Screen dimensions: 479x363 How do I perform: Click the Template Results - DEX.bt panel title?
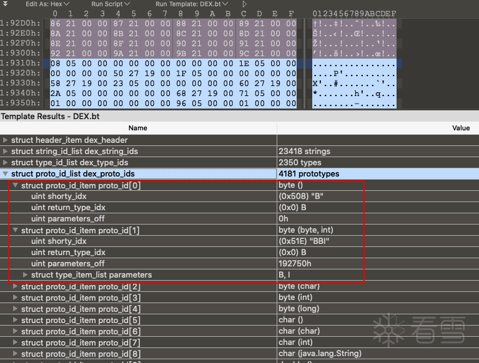(50, 117)
